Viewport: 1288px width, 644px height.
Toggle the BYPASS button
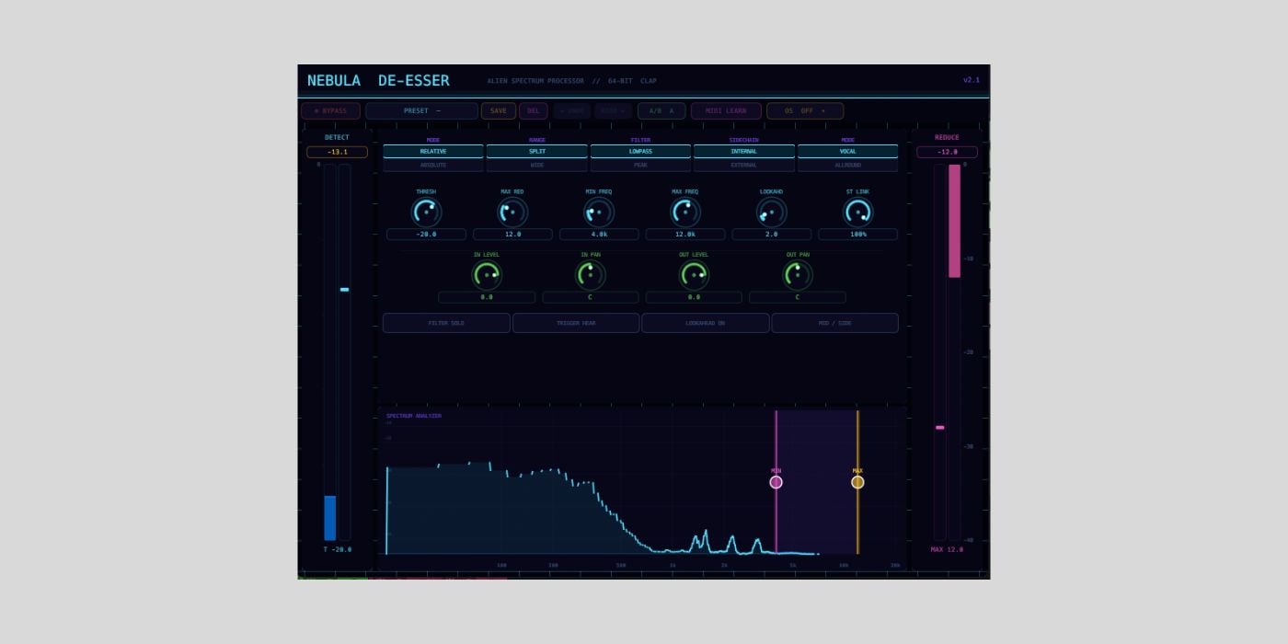(x=330, y=111)
